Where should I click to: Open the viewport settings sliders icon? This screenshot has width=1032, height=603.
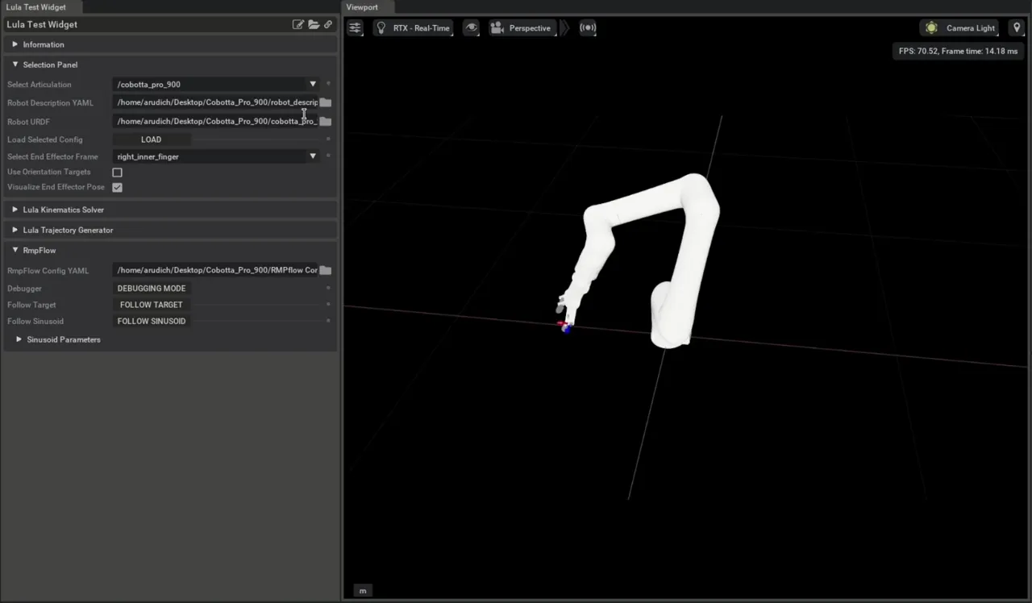point(355,28)
